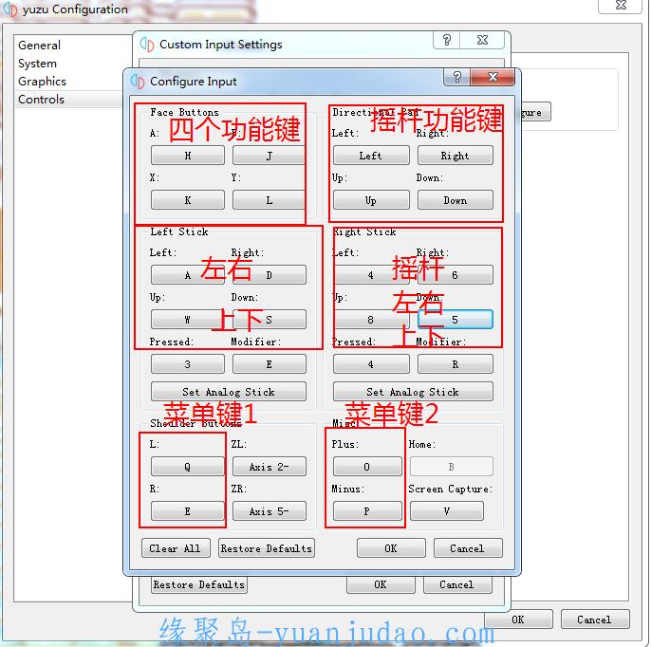Image resolution: width=651 pixels, height=647 pixels.
Task: Select Controls in the yuzu Configuration list
Action: (41, 100)
